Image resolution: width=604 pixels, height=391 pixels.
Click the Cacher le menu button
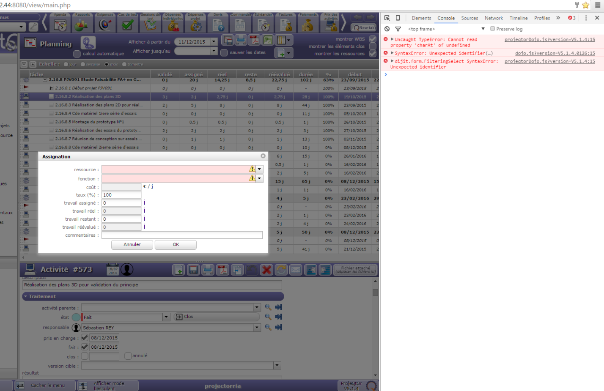click(x=45, y=386)
